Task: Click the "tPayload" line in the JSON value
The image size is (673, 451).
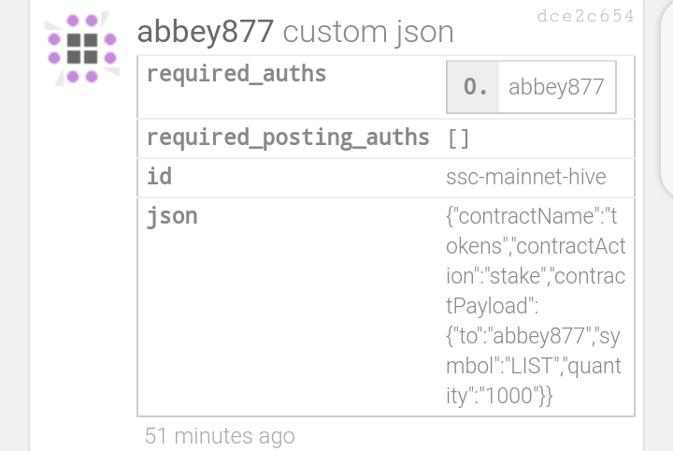Action: tap(492, 306)
